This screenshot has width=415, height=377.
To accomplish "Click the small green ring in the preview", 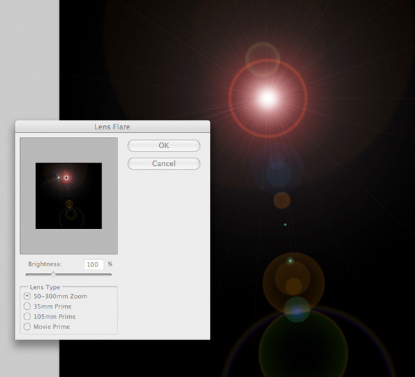I will click(x=69, y=217).
